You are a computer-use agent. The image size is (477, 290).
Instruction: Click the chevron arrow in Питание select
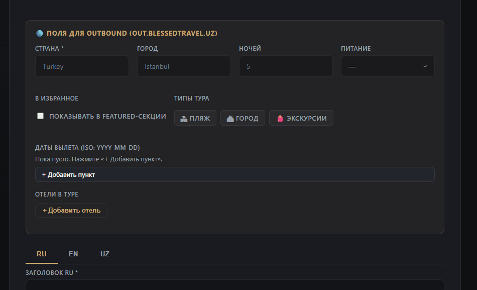[x=425, y=66]
